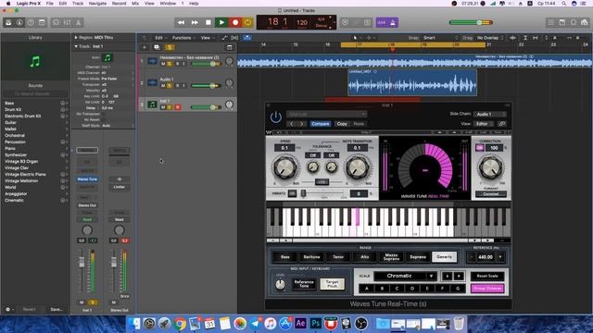
Task: Expand the Region MIDI Thru inspector section
Action: 76,37
